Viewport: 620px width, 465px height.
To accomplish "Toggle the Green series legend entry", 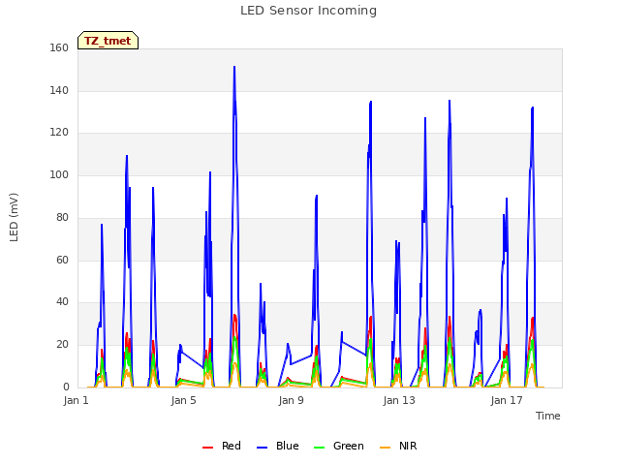I will pyautogui.click(x=338, y=446).
